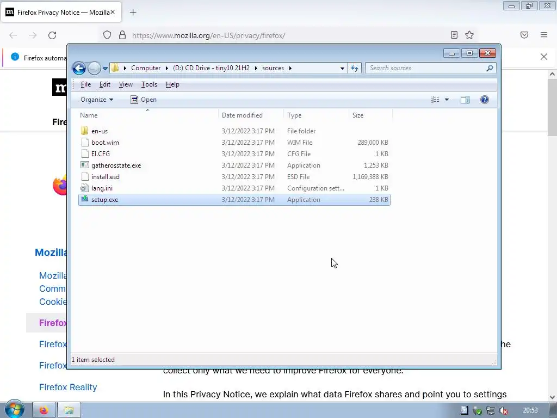
Task: Open the Firefox Reality link
Action: 68,387
